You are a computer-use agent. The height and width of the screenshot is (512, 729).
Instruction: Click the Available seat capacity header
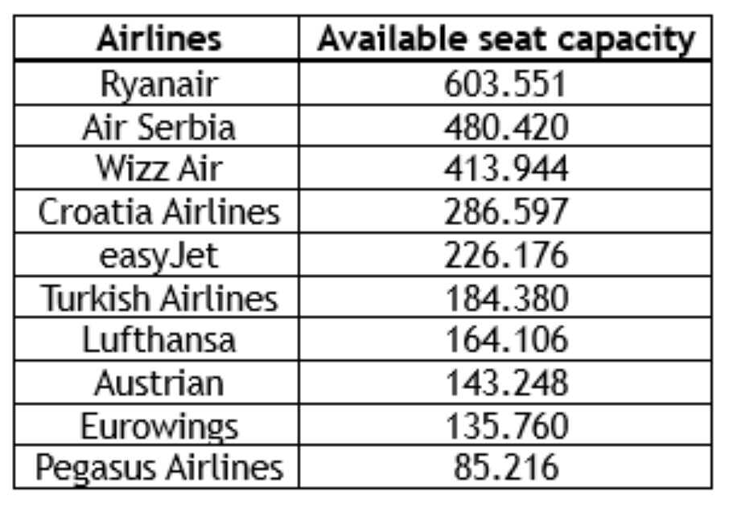(506, 39)
